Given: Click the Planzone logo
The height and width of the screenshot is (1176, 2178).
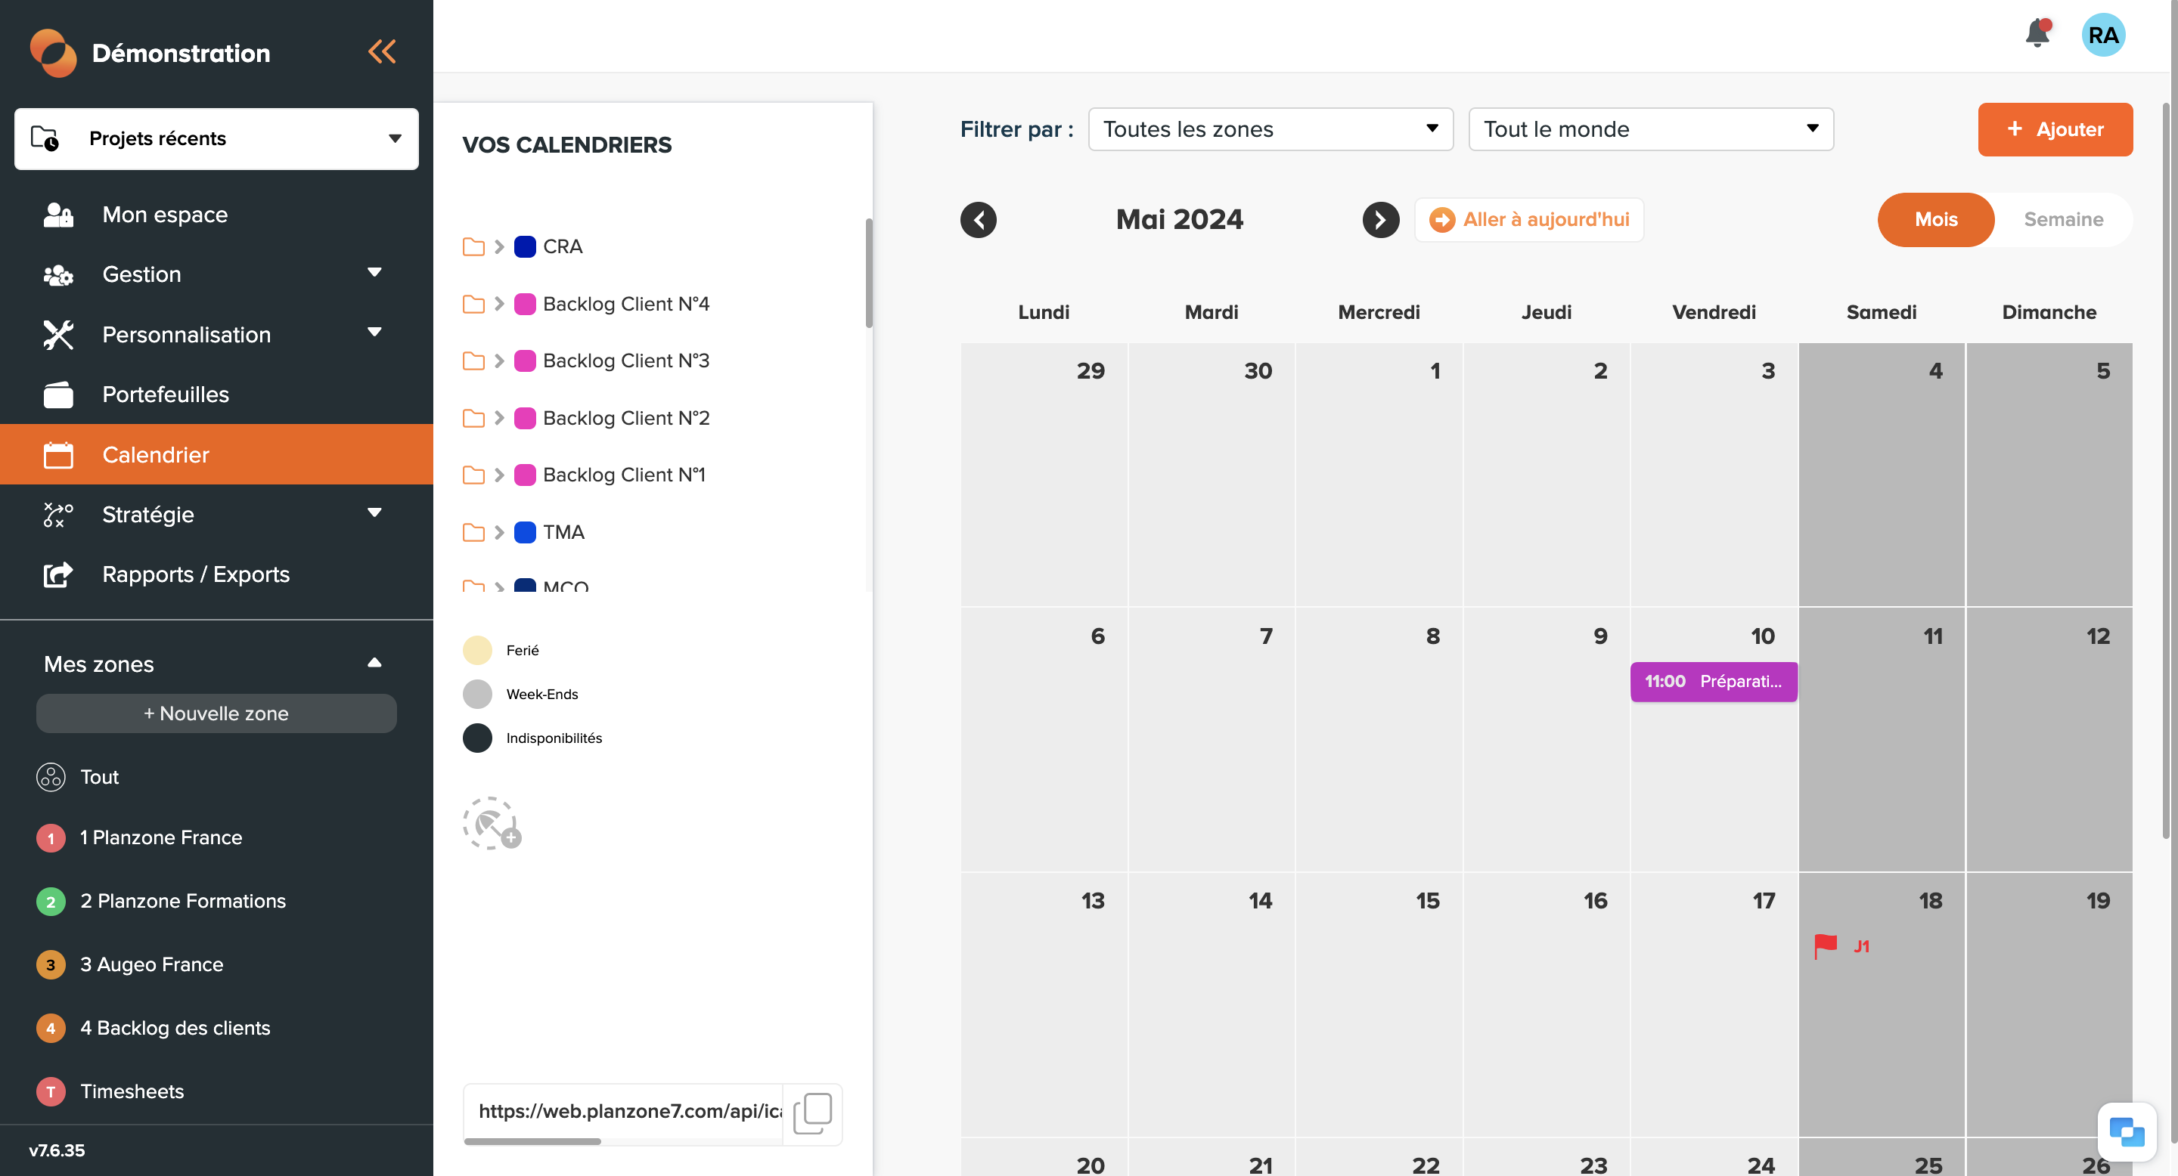Looking at the screenshot, I should pyautogui.click(x=53, y=52).
